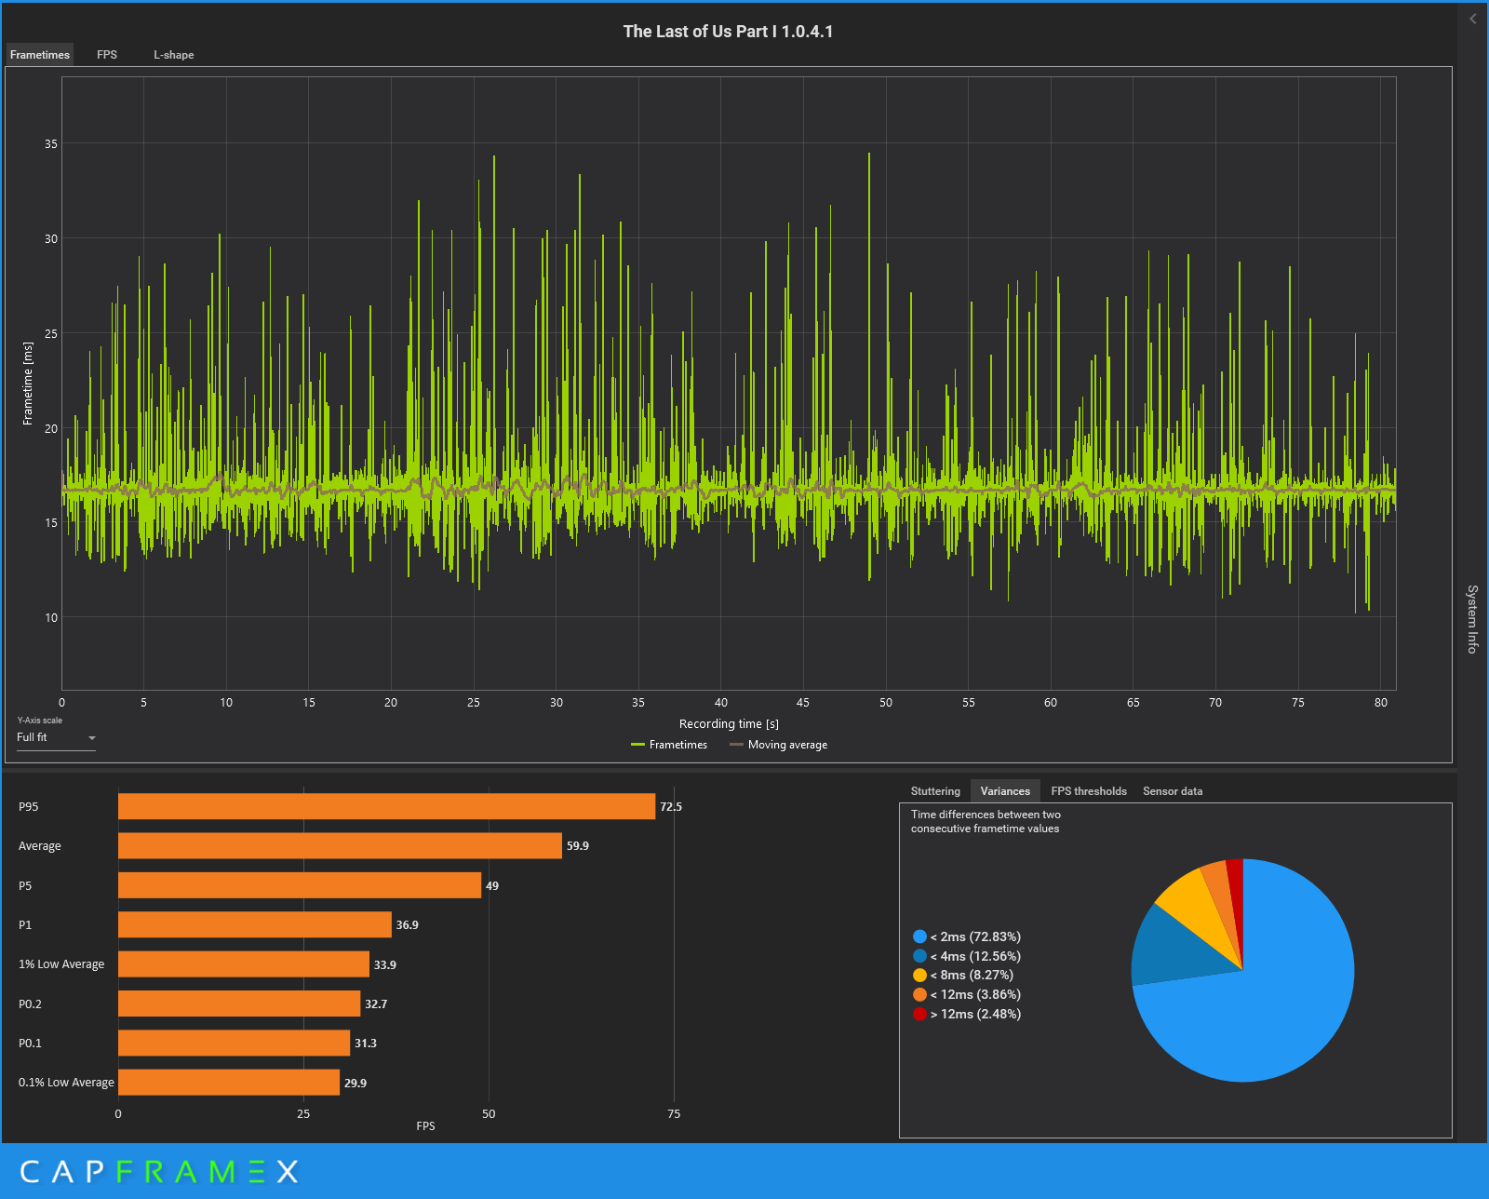Click the title The Last of Us Part I 1.0.4.1

pyautogui.click(x=729, y=32)
